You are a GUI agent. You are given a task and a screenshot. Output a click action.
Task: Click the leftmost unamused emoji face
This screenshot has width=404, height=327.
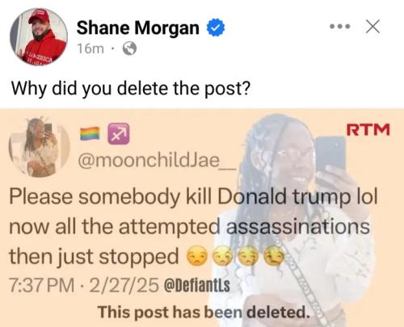point(198,257)
